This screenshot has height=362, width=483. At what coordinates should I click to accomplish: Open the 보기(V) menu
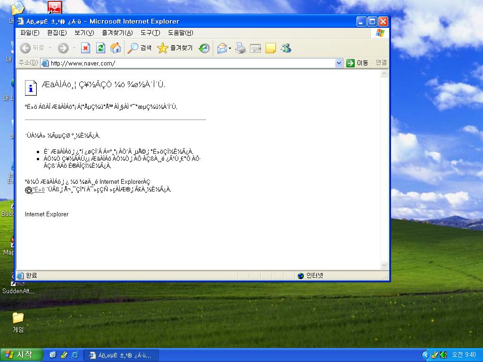pos(84,33)
